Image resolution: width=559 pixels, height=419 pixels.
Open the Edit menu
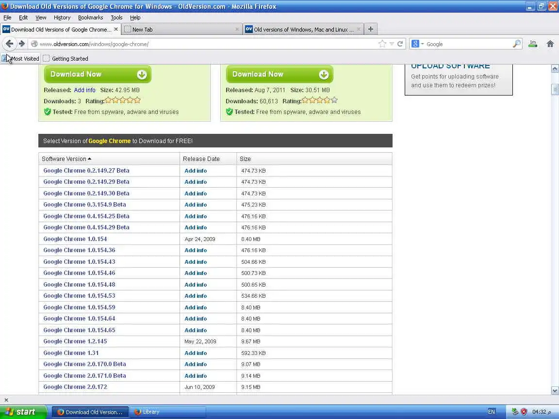pyautogui.click(x=23, y=17)
